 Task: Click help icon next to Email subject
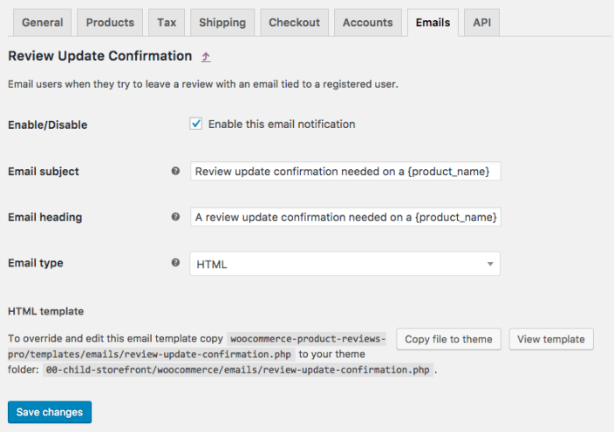click(x=175, y=171)
